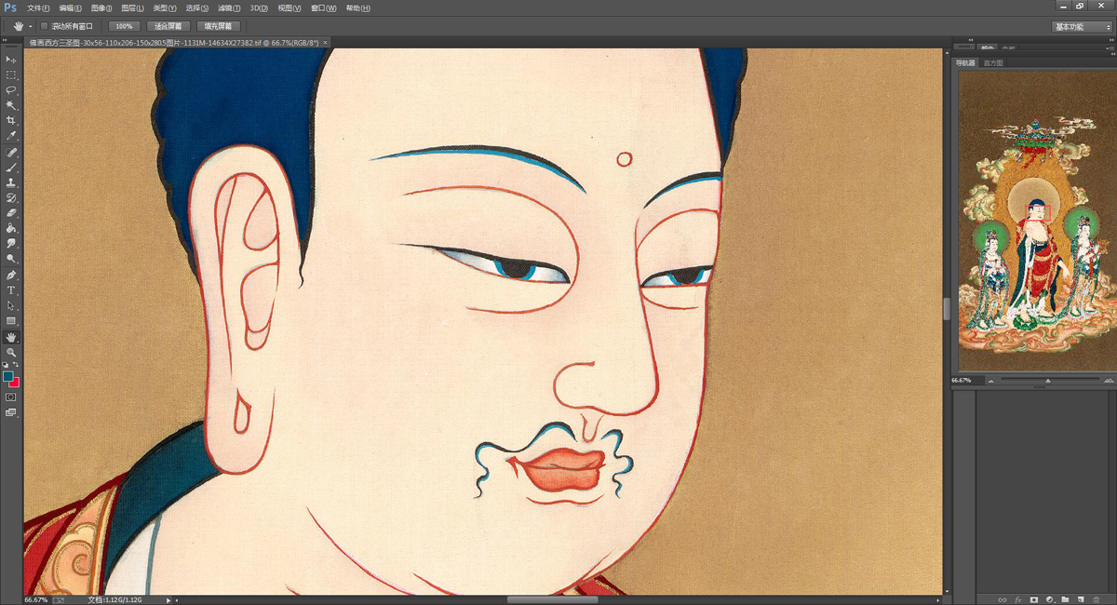Open the 图层(L) menu
Image resolution: width=1117 pixels, height=605 pixels.
[x=132, y=7]
